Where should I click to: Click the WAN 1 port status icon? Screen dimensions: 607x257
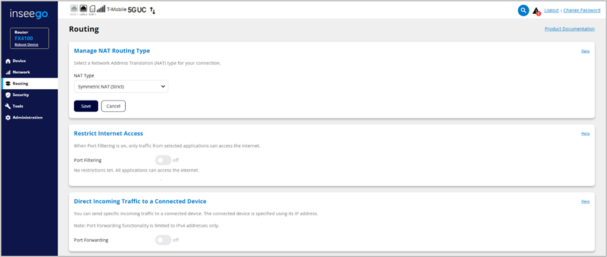tap(74, 10)
